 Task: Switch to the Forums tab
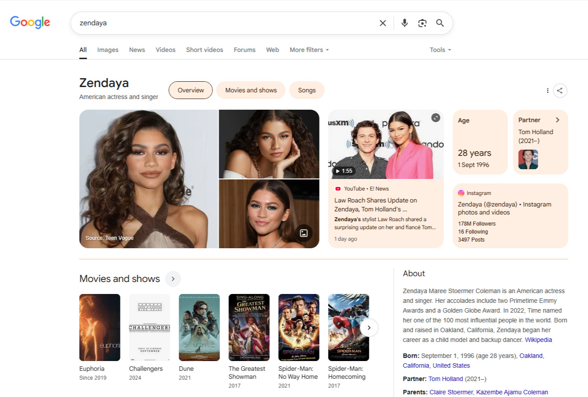point(245,50)
